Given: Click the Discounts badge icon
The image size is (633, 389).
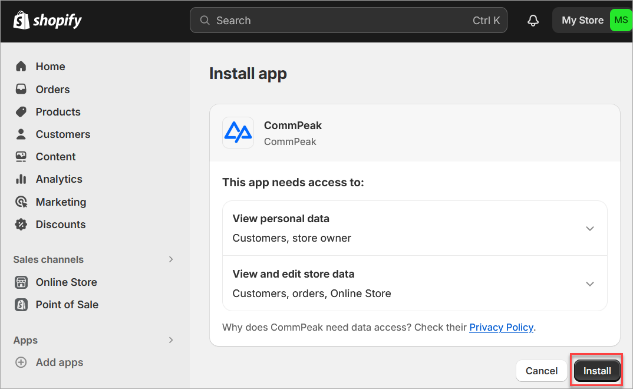Looking at the screenshot, I should point(21,225).
